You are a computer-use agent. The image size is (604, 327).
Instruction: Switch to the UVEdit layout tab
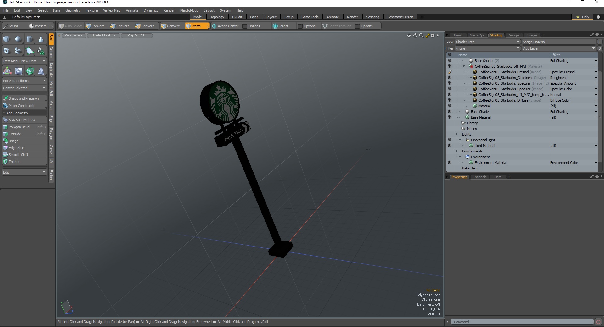tap(237, 17)
